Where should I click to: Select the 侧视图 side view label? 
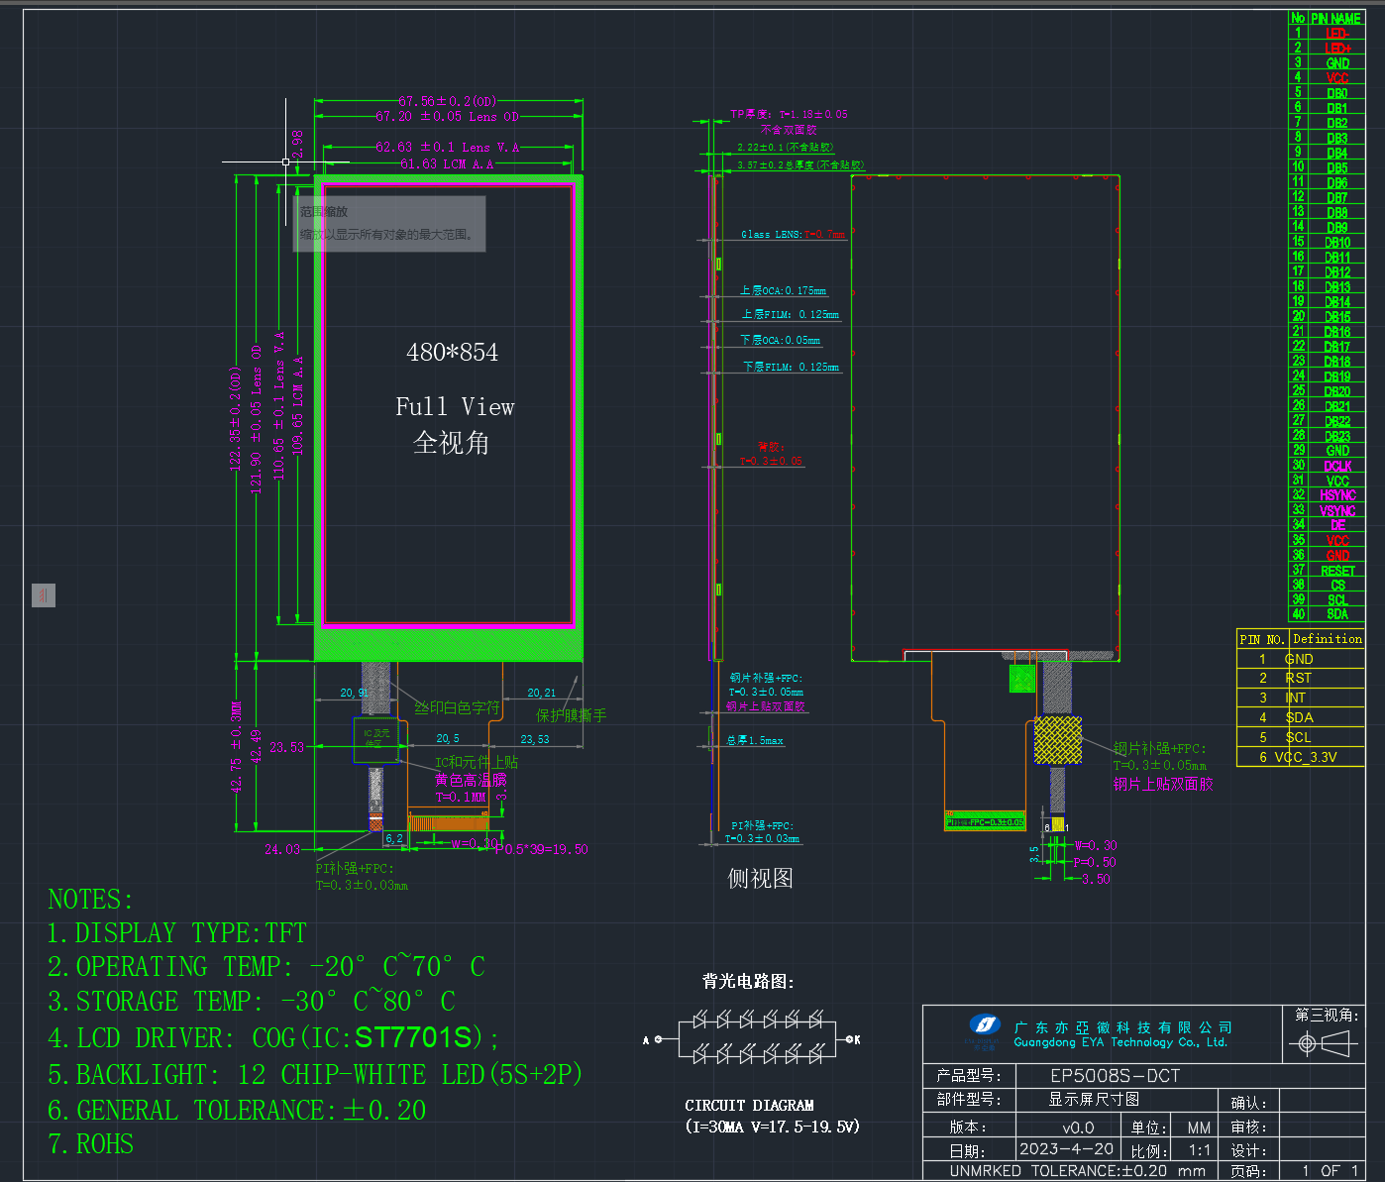[x=761, y=878]
